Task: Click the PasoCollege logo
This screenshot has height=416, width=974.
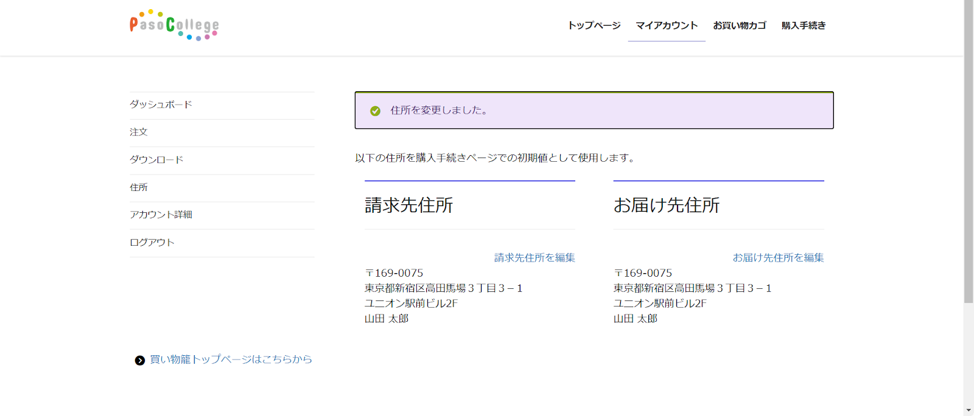Action: [x=174, y=25]
